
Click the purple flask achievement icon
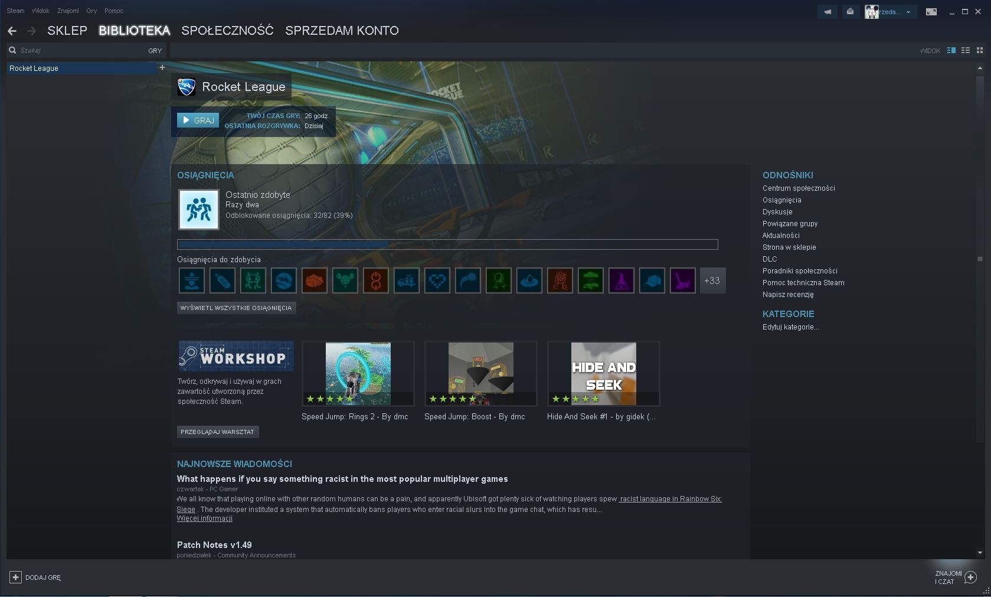click(622, 280)
